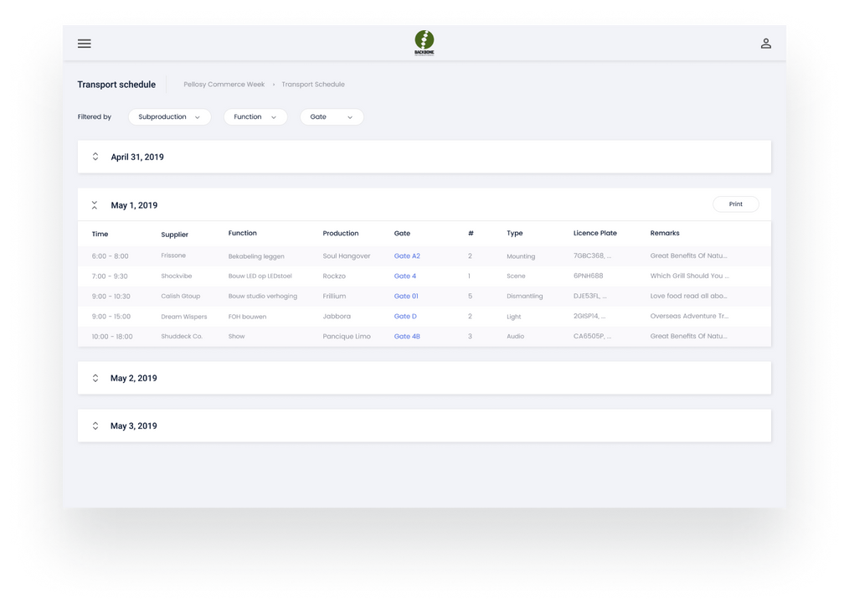Open the Gate A2 link

(x=407, y=256)
